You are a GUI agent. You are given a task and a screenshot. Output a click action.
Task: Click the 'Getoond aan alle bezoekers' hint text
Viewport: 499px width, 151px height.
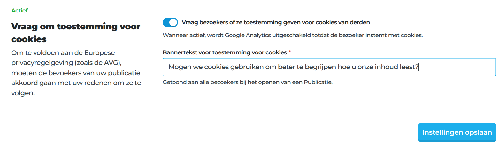click(x=248, y=82)
